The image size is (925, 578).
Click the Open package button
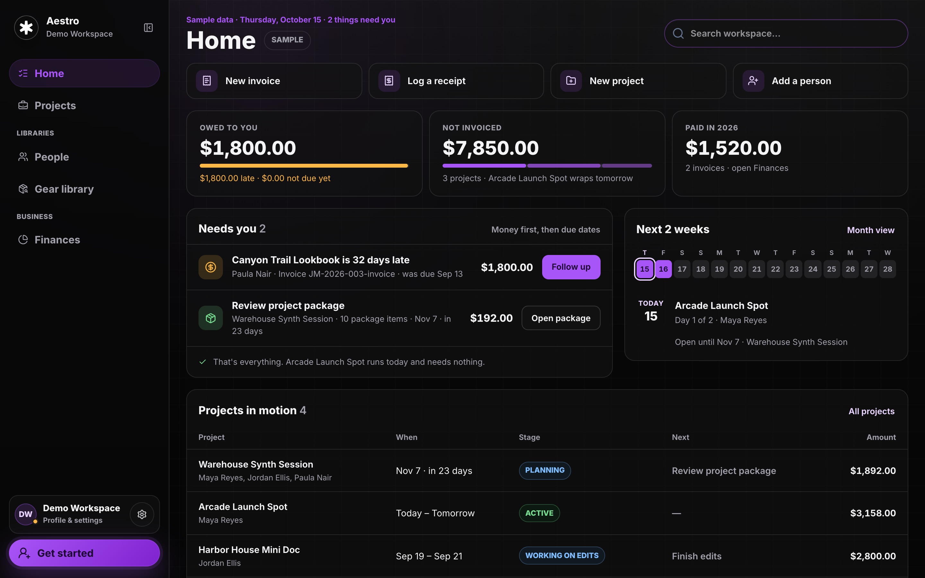(561, 318)
